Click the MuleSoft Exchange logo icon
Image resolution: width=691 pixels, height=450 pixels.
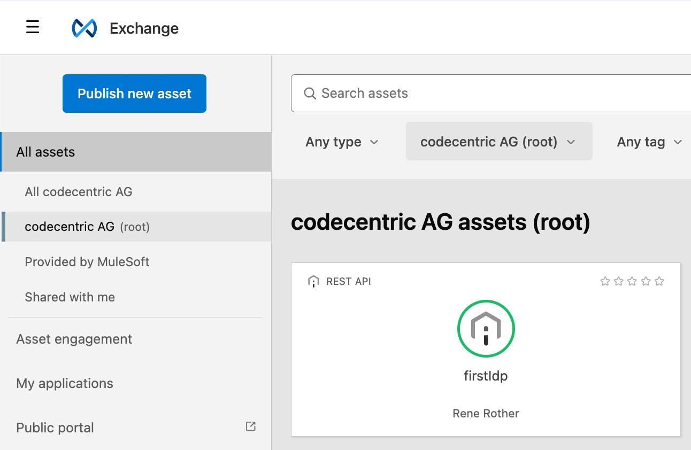click(85, 28)
